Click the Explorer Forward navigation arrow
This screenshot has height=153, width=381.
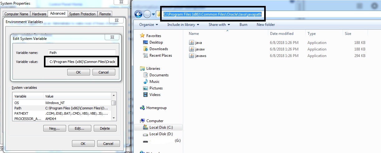(x=147, y=14)
